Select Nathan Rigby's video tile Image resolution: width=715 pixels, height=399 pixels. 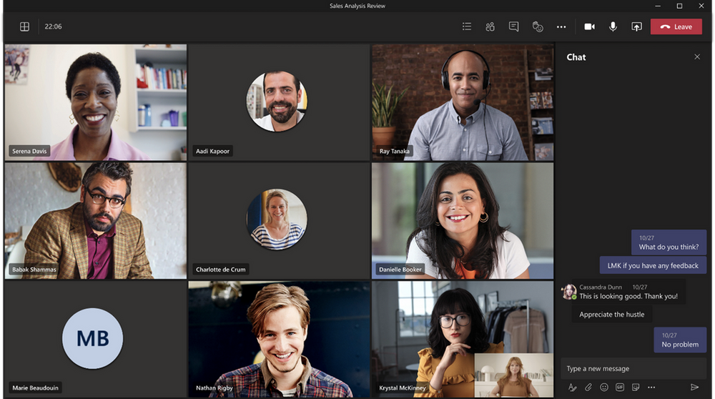[x=279, y=339]
